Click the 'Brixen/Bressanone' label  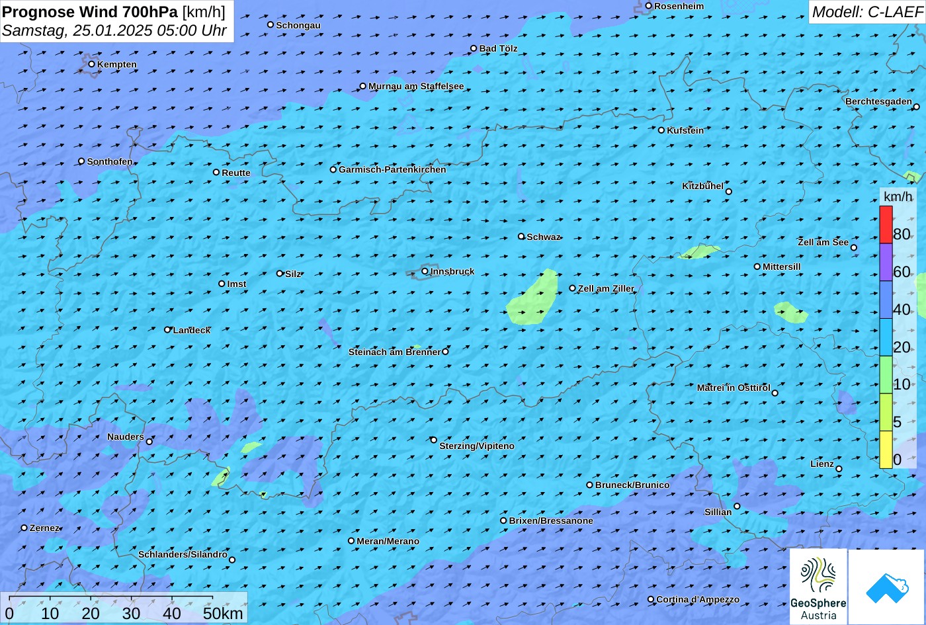point(551,521)
